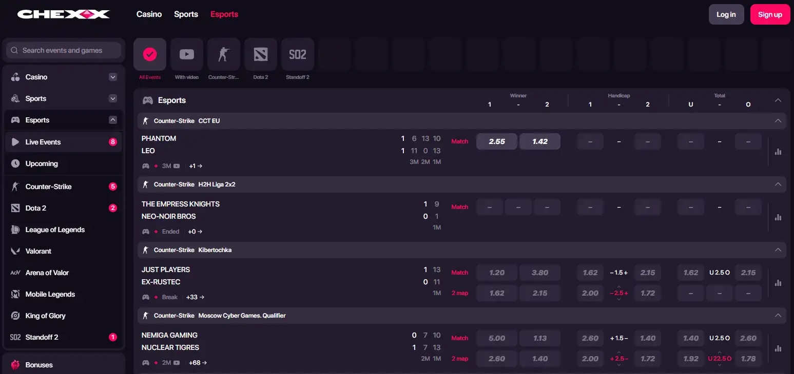Click the video icon under Nemiga match
The image size is (794, 374).
(177, 363)
